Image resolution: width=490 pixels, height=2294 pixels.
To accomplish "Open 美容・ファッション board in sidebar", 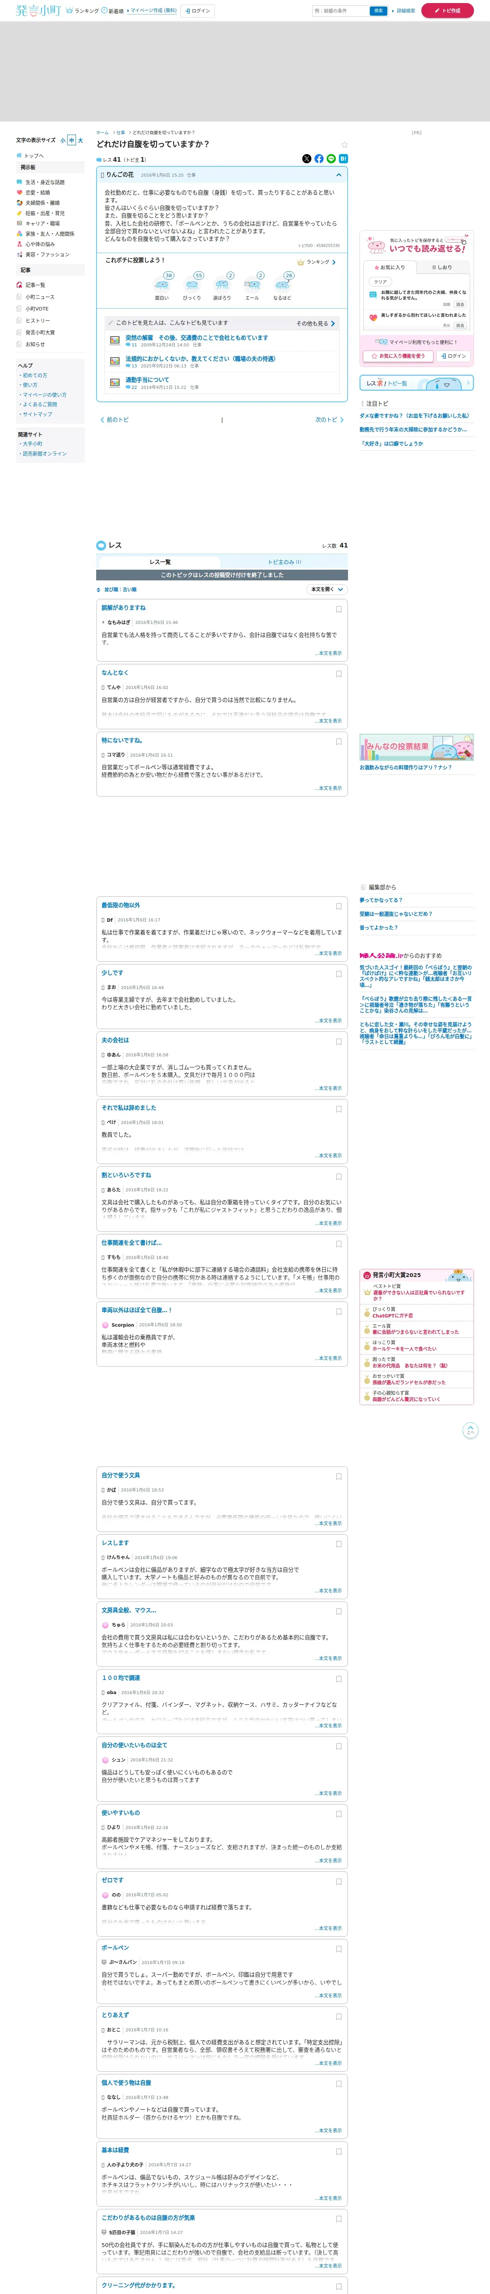I will coord(43,255).
